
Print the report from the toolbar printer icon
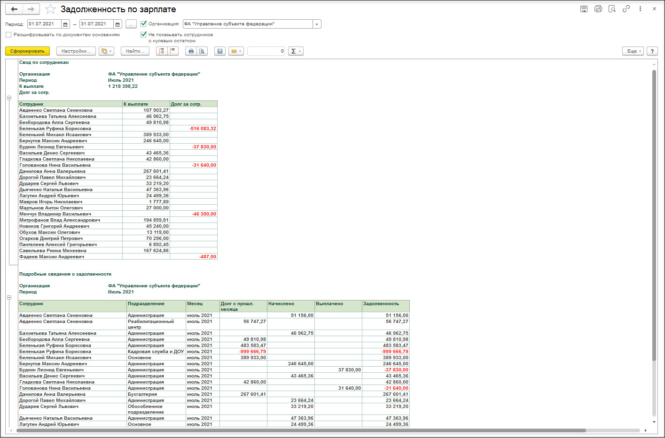[x=191, y=51]
